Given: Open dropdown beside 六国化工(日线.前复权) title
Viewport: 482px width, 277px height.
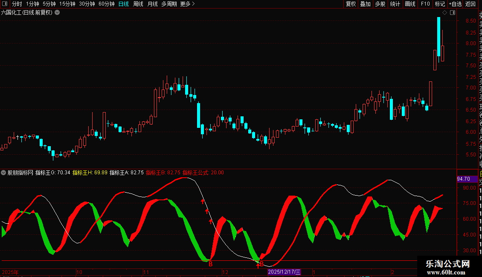Looking at the screenshot, I should (x=57, y=13).
